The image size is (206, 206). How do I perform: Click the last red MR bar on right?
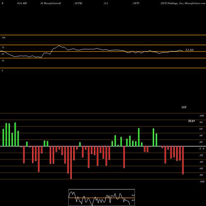click(183, 160)
